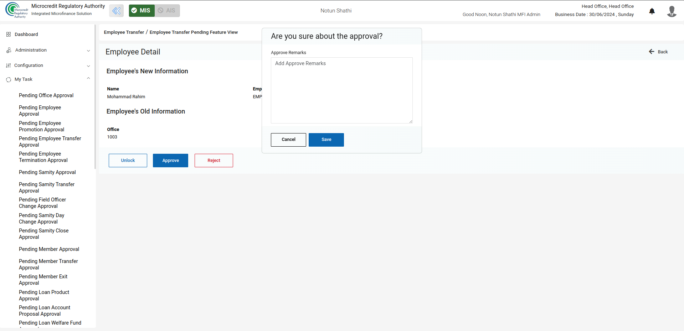Click Save in approval dialog

point(326,140)
